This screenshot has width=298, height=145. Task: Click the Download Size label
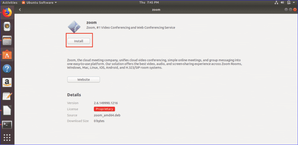click(78, 121)
